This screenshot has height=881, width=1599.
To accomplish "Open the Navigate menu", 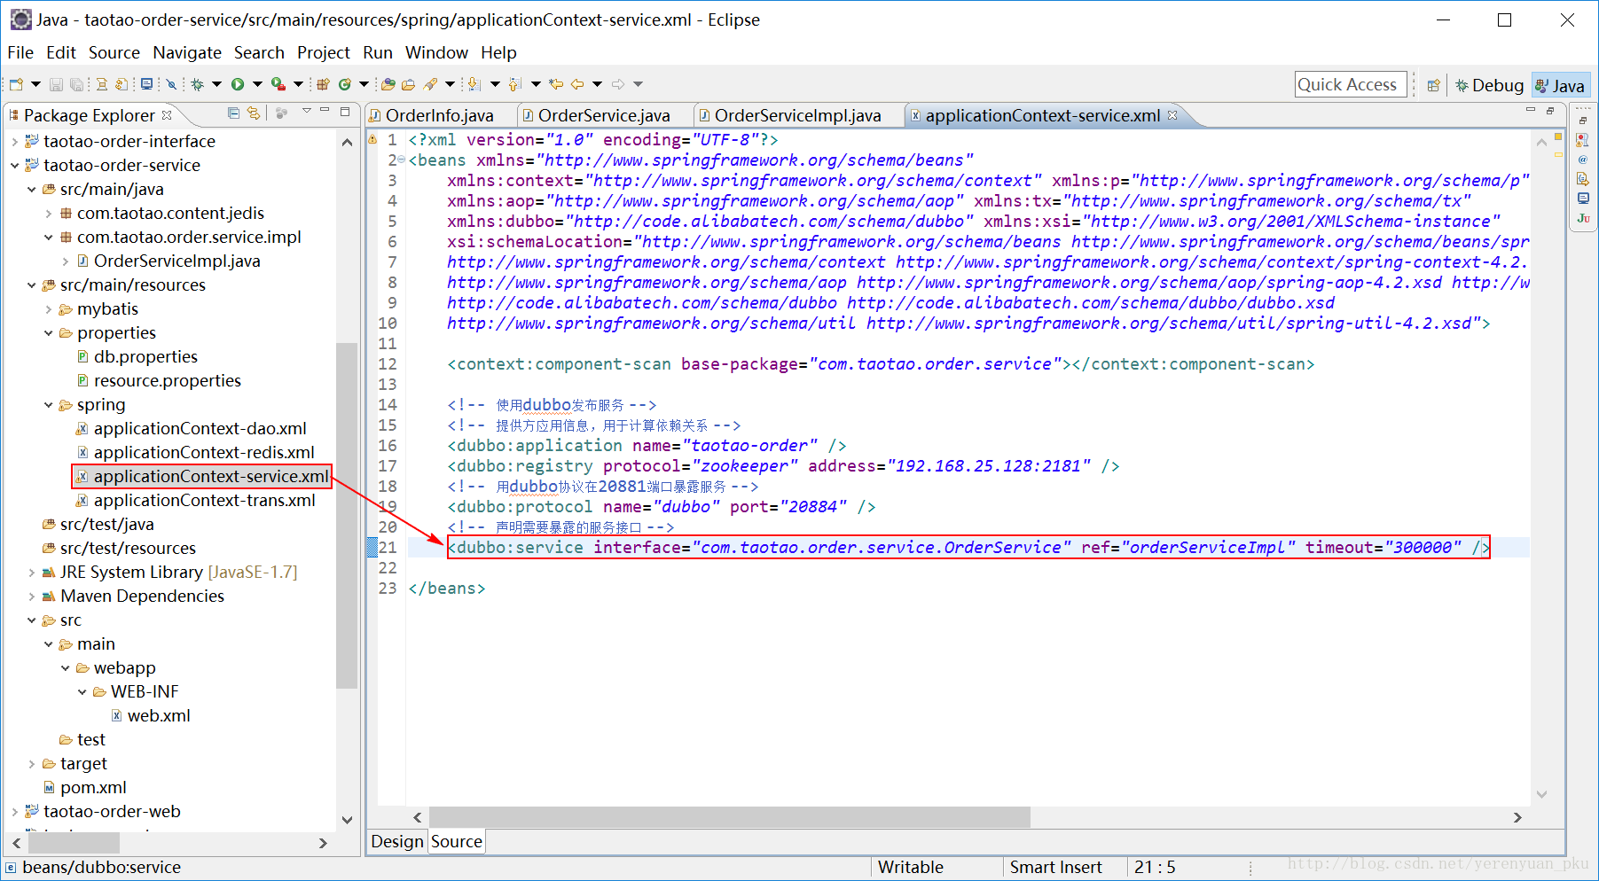I will [187, 52].
